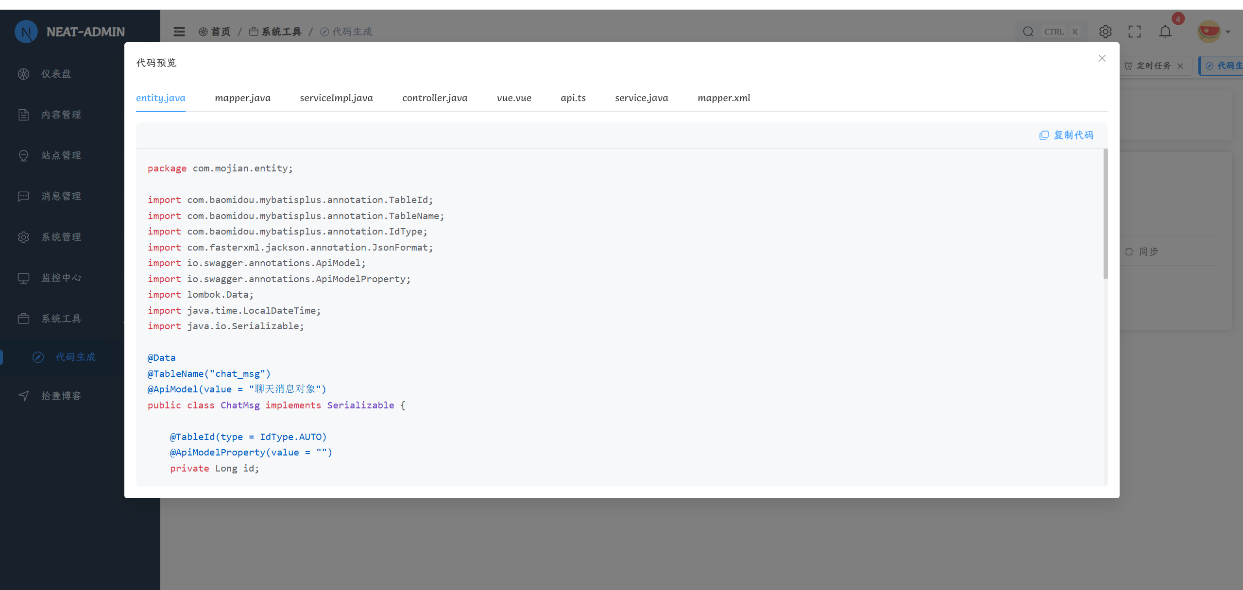Expand the 系统管理 sidebar menu
Screen dimensions: 1243x590
61,237
